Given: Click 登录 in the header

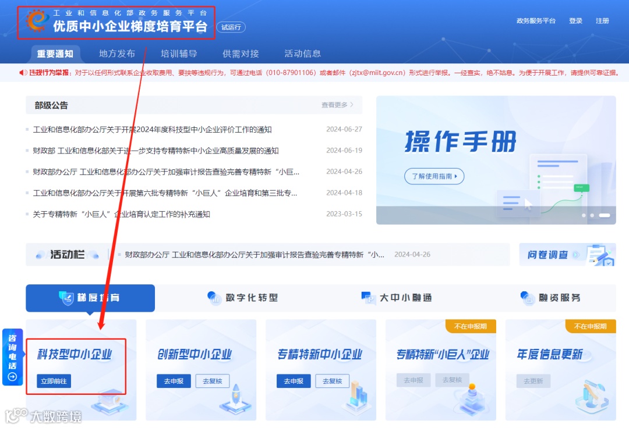Looking at the screenshot, I should pos(575,21).
